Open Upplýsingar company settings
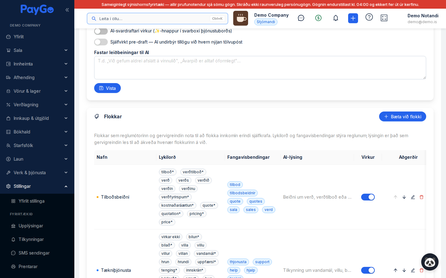Screen dimensions: 446x278 tap(37, 226)
